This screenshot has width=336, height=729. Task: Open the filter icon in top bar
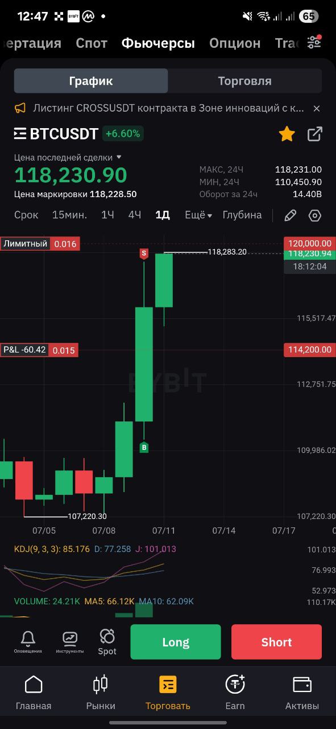(x=314, y=42)
